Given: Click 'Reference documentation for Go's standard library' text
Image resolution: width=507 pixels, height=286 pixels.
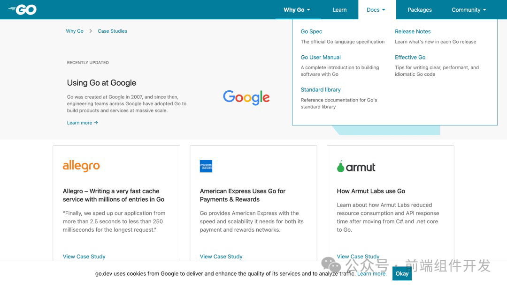Looking at the screenshot, I should [x=339, y=103].
